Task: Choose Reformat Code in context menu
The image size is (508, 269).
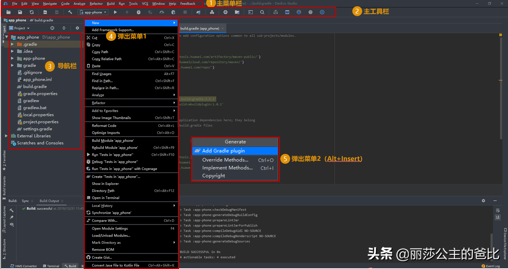Action: click(131, 126)
